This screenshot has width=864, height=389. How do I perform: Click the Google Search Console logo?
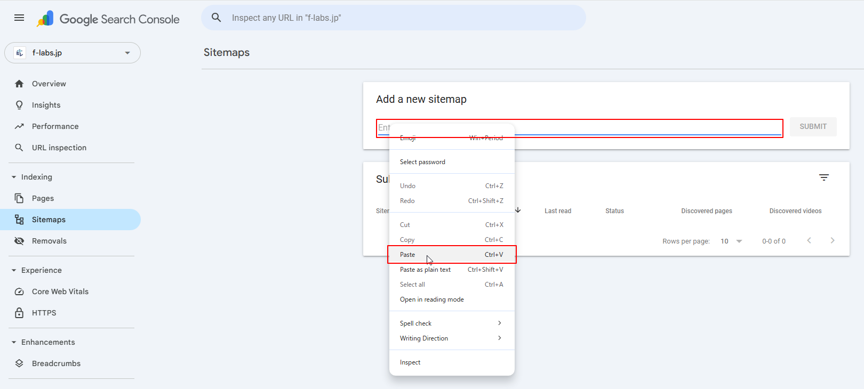(108, 19)
